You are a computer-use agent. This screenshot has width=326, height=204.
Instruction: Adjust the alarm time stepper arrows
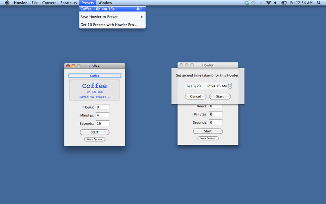230,86
